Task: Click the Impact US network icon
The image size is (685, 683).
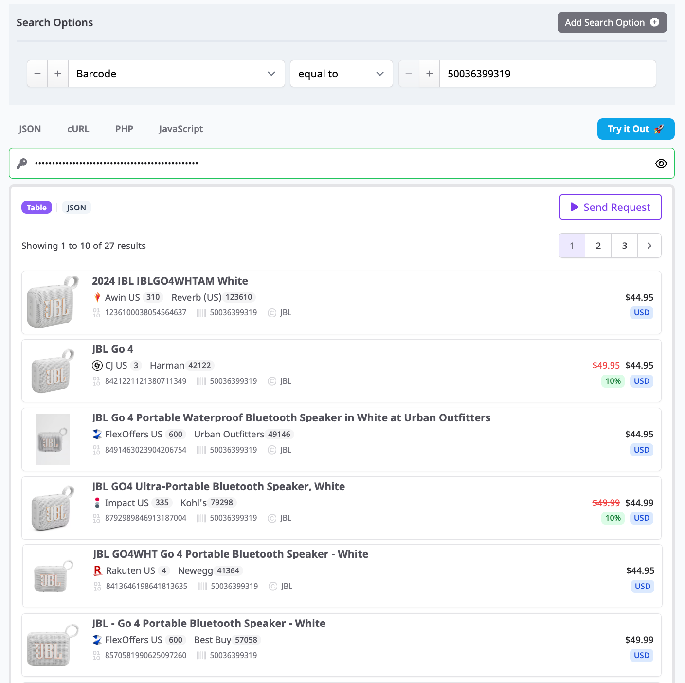Action: tap(97, 503)
